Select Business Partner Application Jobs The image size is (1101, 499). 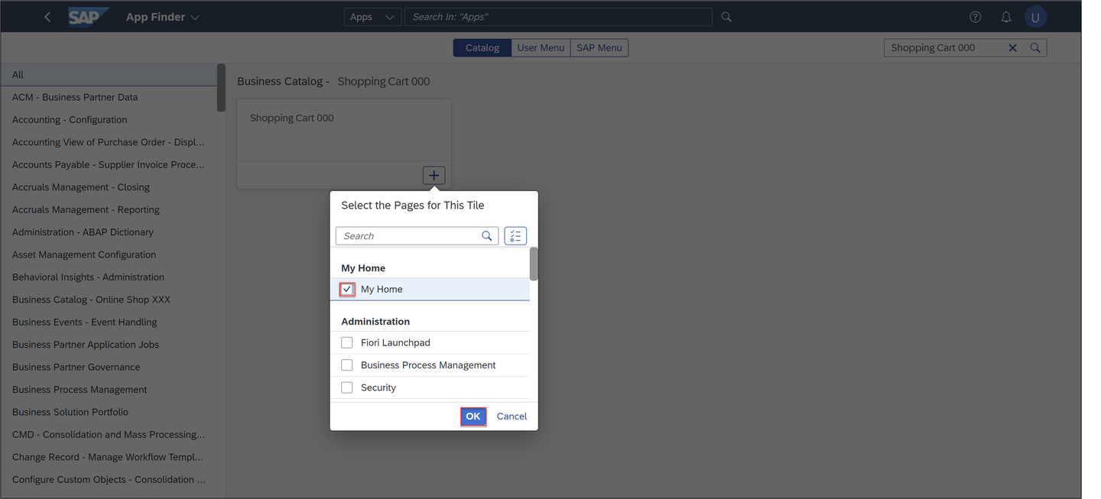point(109,345)
